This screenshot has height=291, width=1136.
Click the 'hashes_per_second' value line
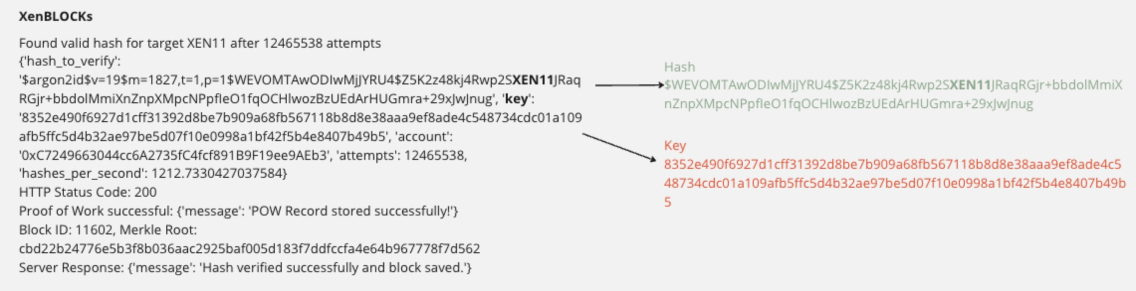tap(153, 173)
